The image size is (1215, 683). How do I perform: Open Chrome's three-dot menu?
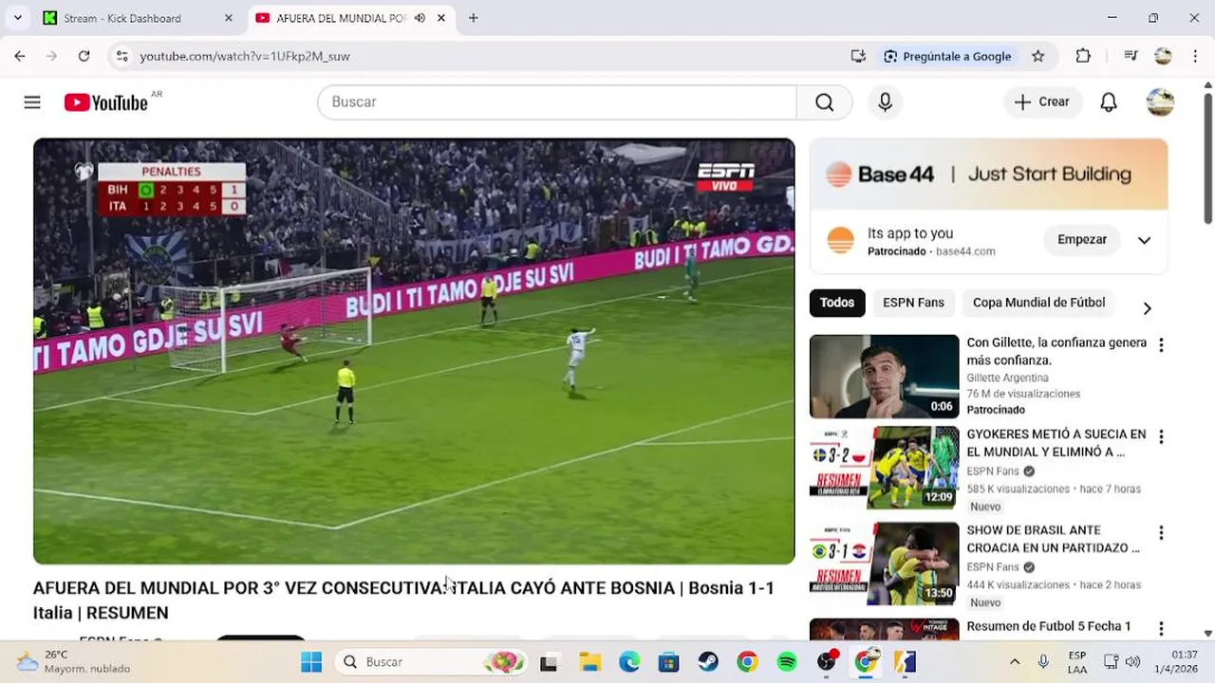1195,56
